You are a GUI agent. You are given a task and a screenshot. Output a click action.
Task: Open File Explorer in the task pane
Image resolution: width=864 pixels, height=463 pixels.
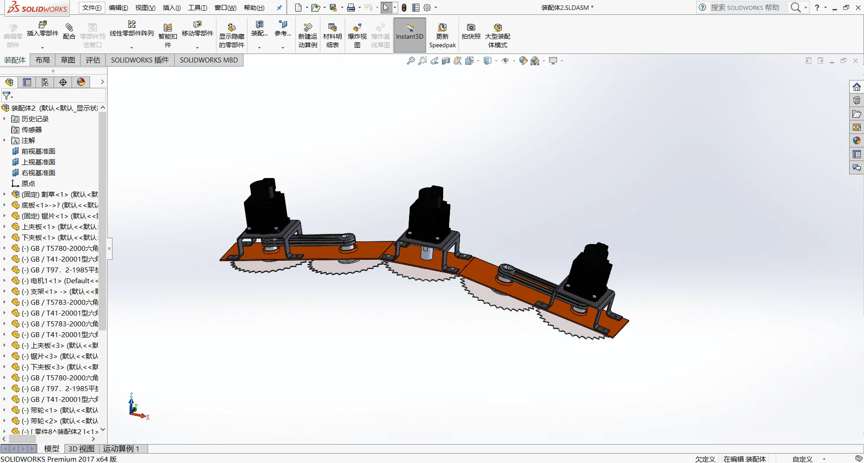point(857,114)
